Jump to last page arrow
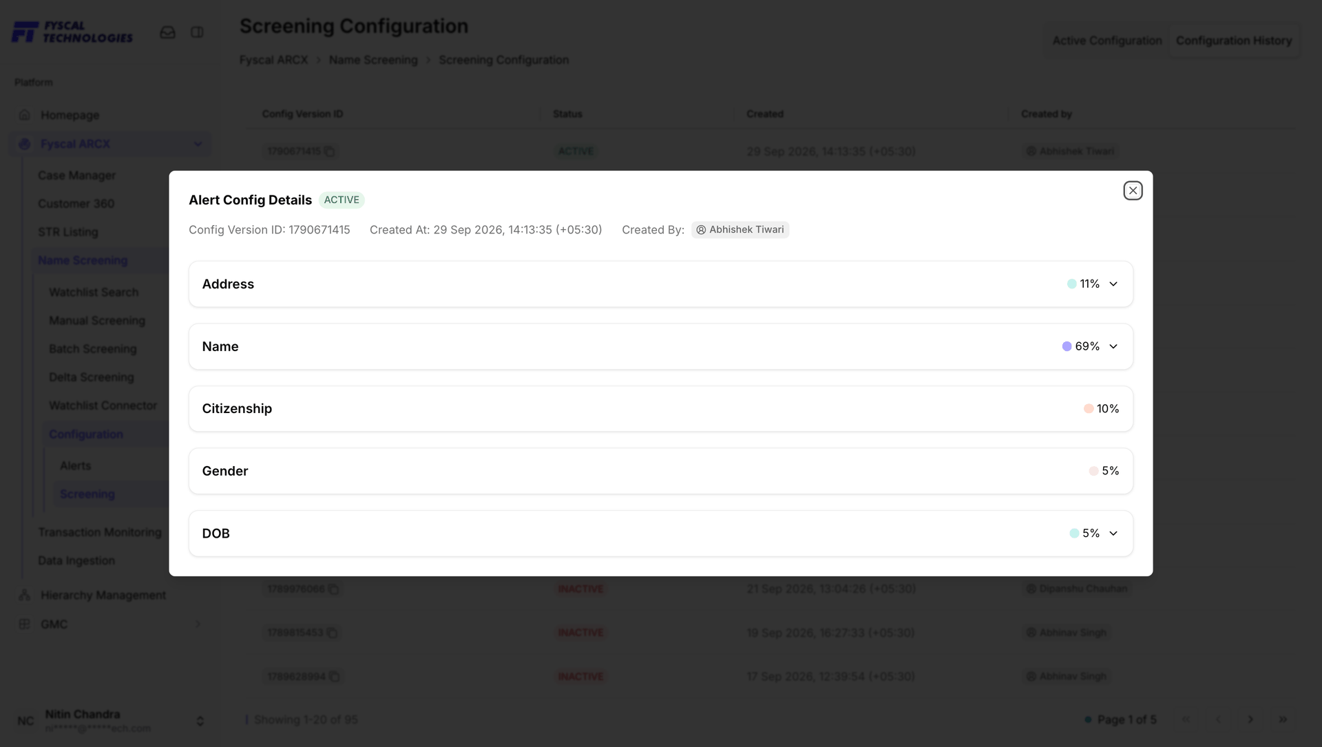The height and width of the screenshot is (747, 1322). coord(1283,719)
